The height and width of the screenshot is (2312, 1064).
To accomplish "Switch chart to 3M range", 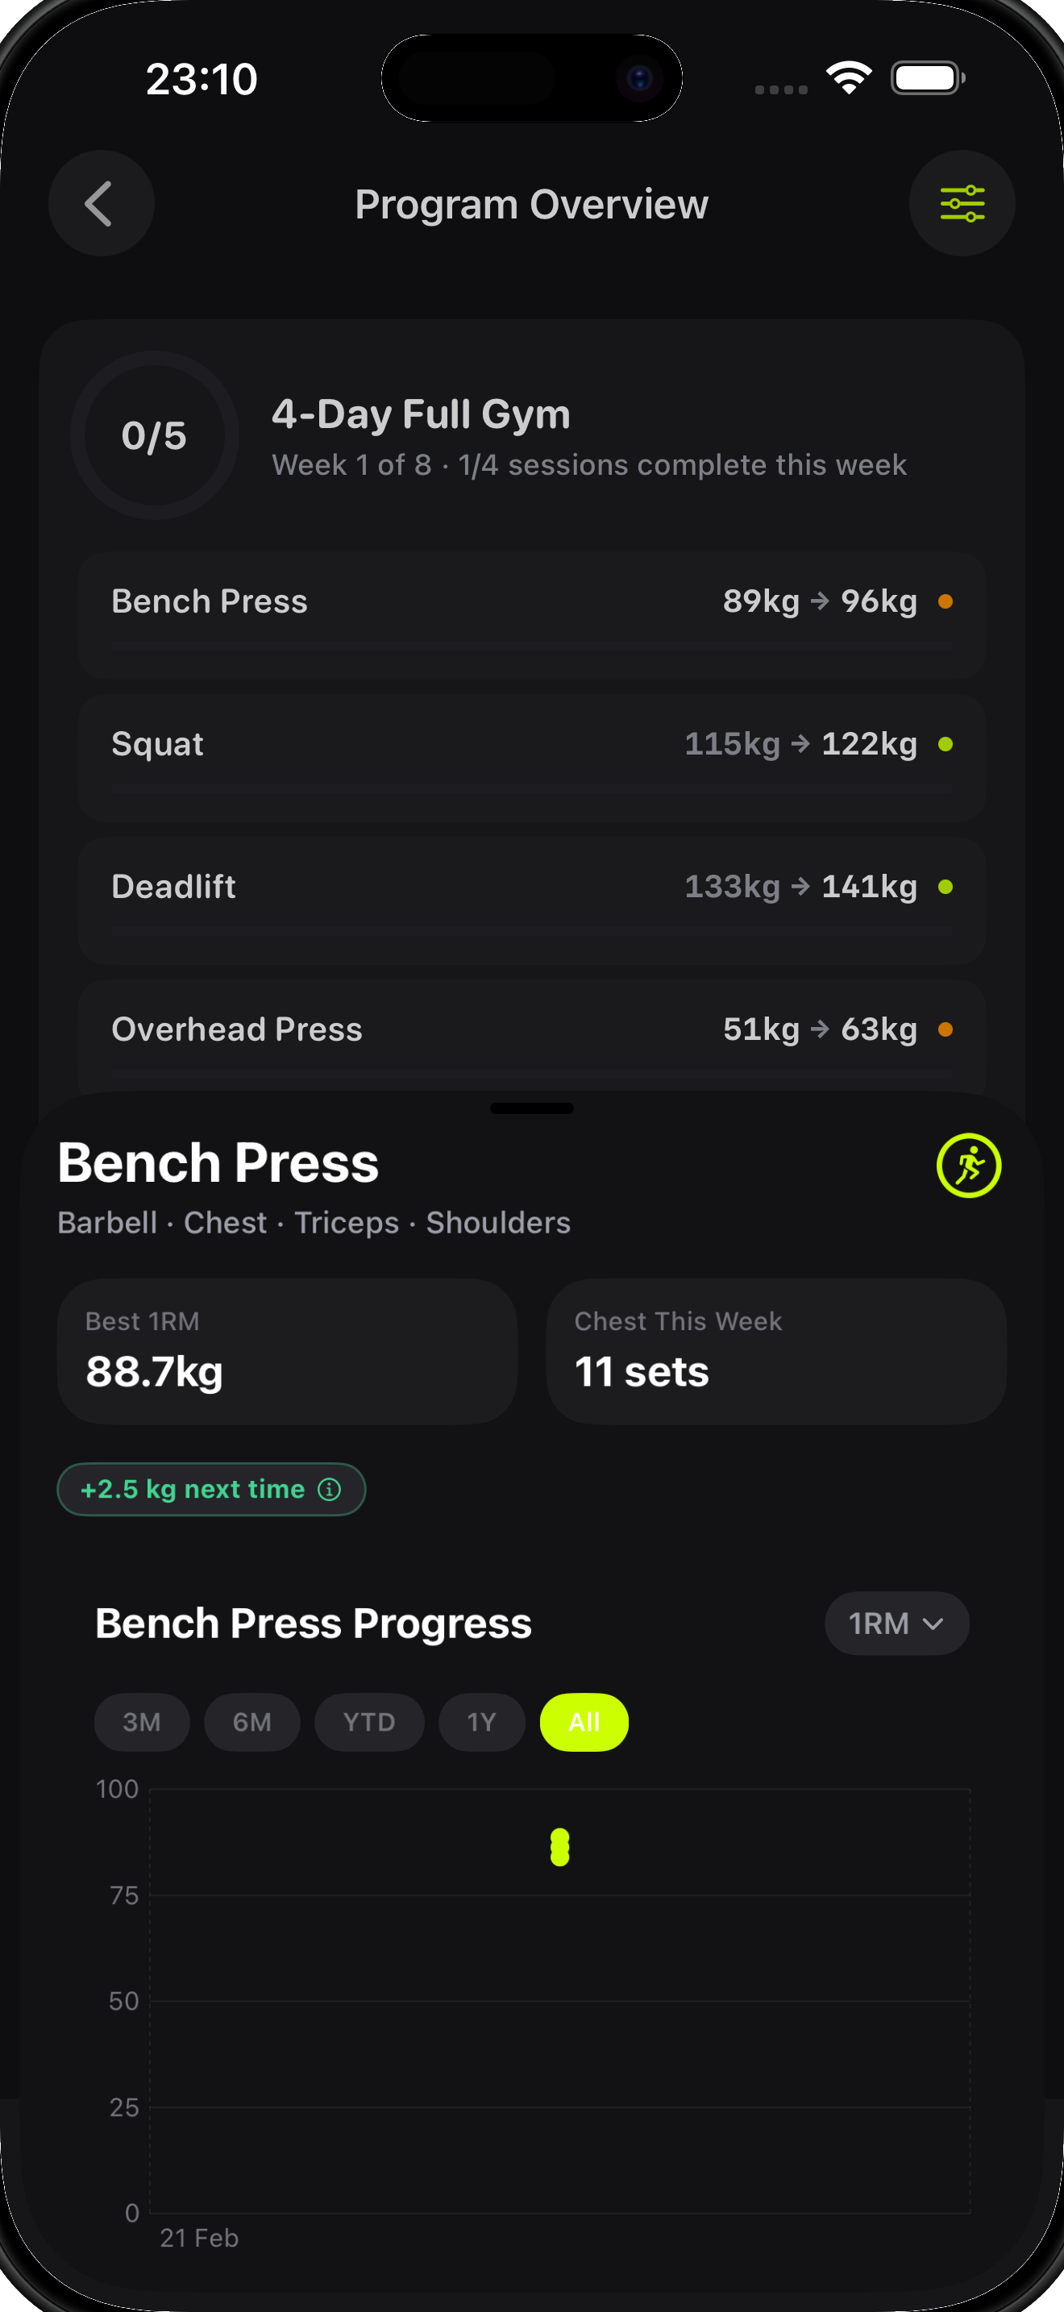I will (x=141, y=1721).
